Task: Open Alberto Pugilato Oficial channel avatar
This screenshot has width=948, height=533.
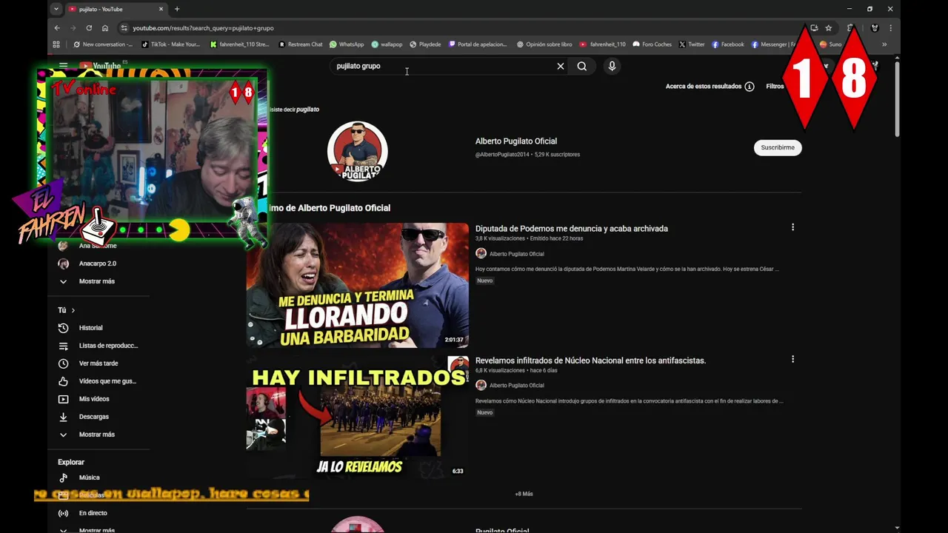Action: (358, 151)
